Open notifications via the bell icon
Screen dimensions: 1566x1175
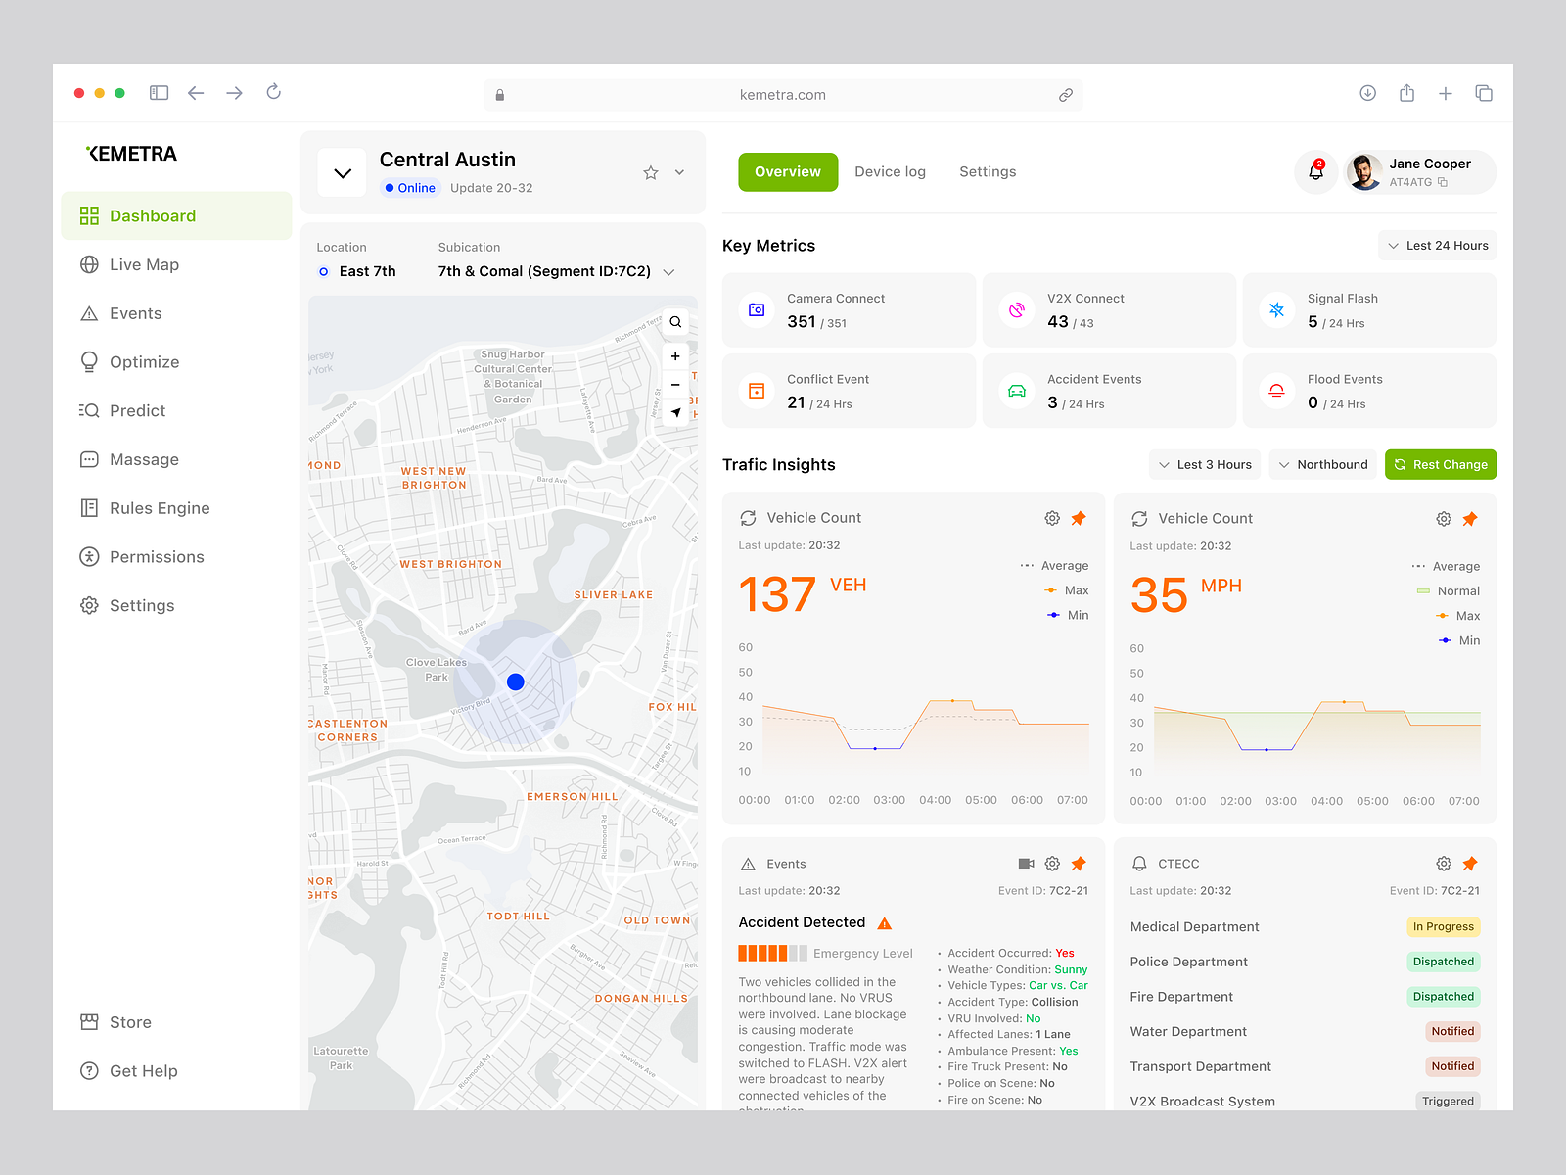coord(1315,171)
